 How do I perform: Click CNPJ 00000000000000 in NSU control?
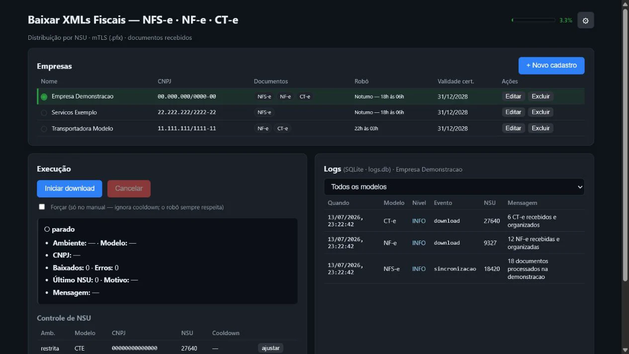[135, 348]
